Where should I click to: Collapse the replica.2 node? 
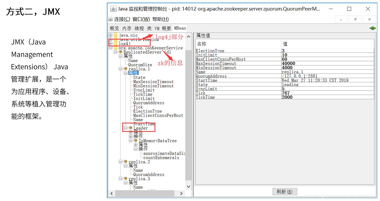pyautogui.click(x=121, y=162)
